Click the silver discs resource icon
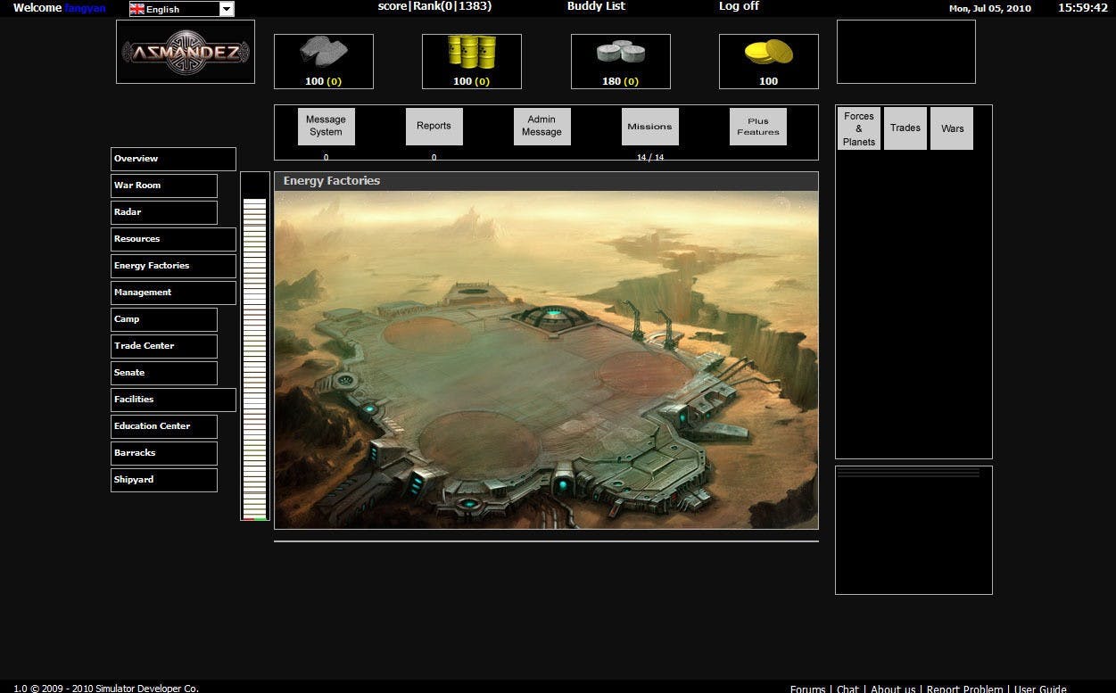The image size is (1116, 693). click(x=620, y=53)
